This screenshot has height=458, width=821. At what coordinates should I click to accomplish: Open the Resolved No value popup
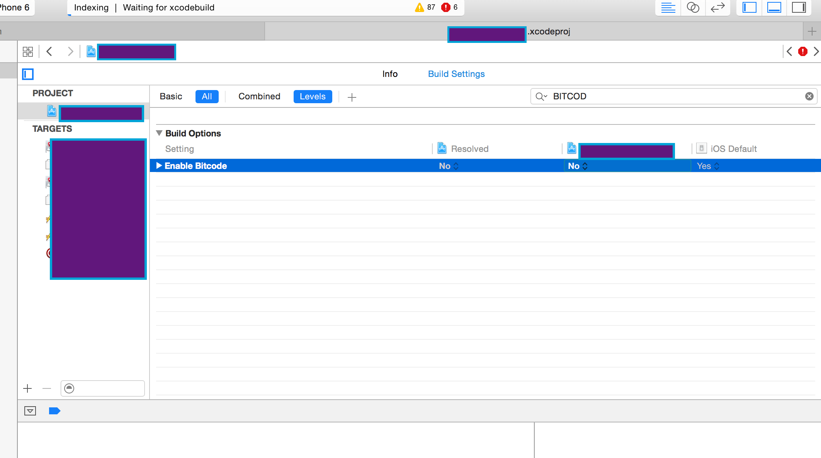point(449,166)
